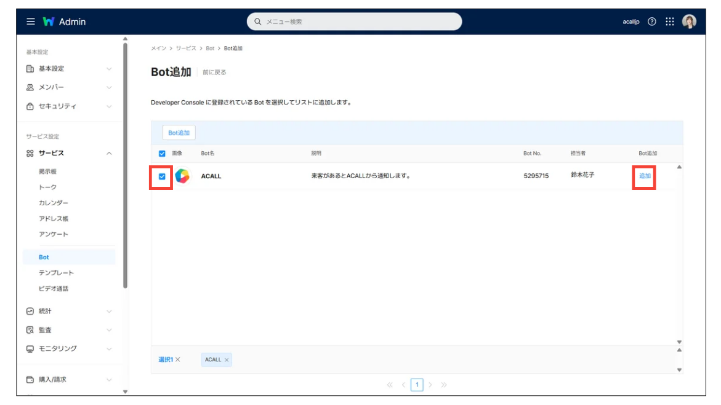Clear all selections via 選択1 x icon
Image resolution: width=721 pixels, height=405 pixels.
click(178, 360)
